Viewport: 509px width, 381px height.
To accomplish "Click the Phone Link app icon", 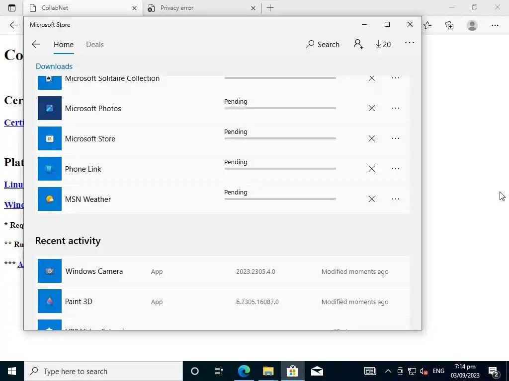I will pos(50,169).
